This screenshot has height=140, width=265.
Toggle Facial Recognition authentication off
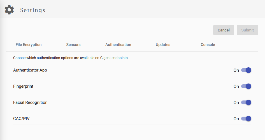tap(246, 102)
